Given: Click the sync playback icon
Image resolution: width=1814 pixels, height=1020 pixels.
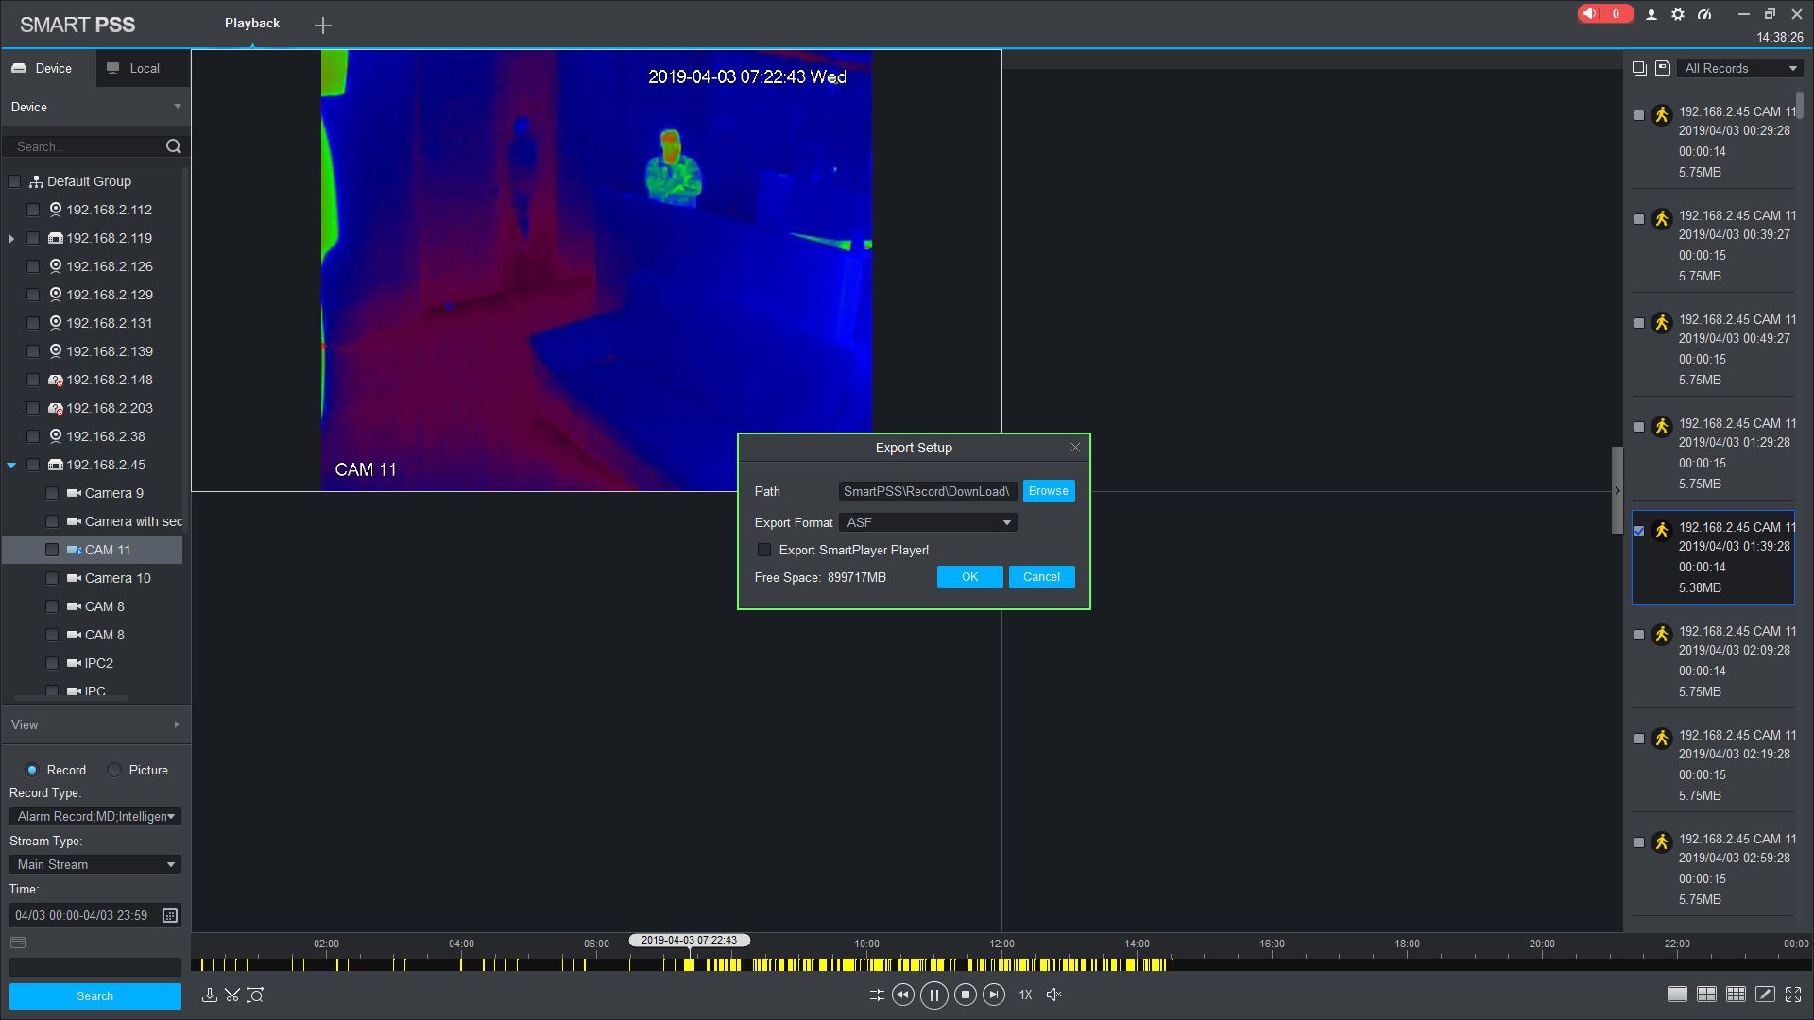Looking at the screenshot, I should (876, 994).
